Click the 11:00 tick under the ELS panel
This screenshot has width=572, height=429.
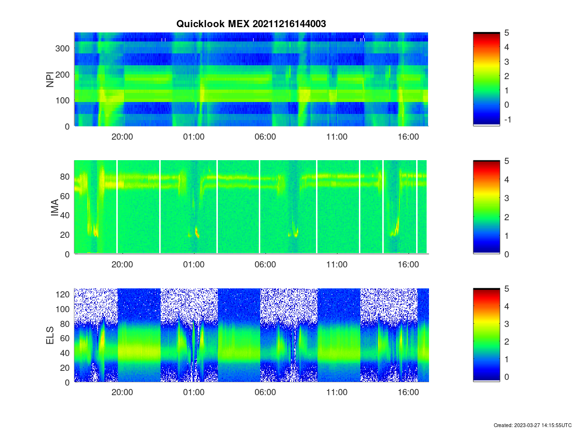[337, 392]
